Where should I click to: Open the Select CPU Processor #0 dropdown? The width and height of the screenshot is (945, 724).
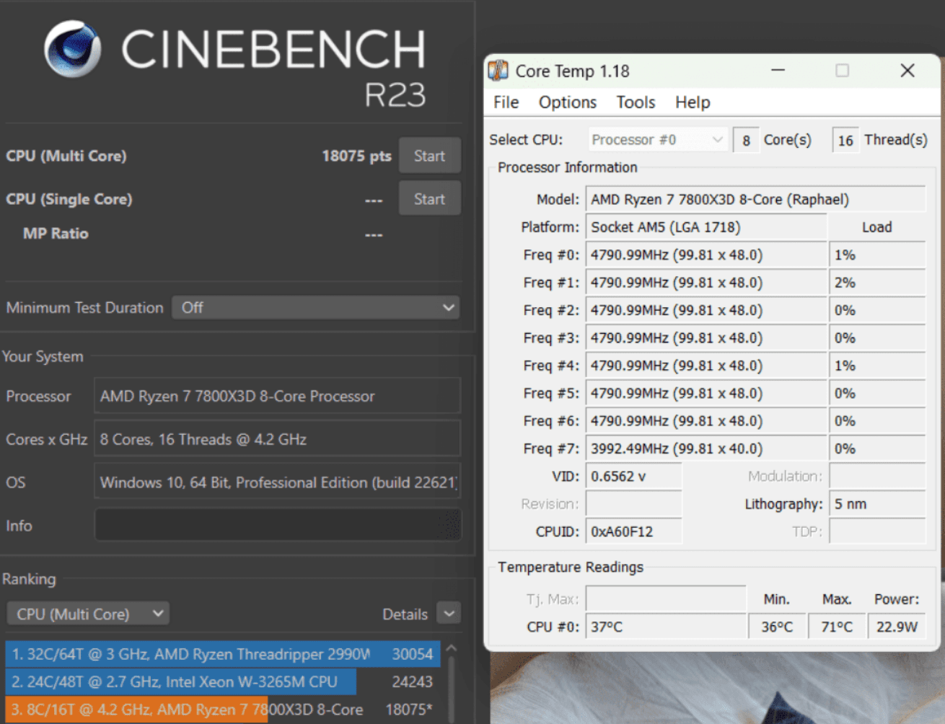click(657, 140)
